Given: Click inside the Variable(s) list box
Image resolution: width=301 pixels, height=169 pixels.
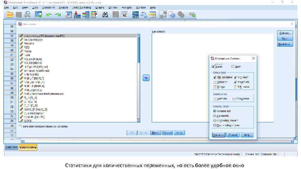Looking at the screenshot, I should 213,78.
